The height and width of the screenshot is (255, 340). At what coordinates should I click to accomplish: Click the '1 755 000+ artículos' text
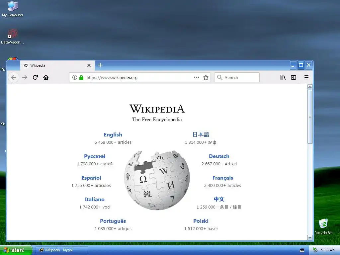[91, 185]
